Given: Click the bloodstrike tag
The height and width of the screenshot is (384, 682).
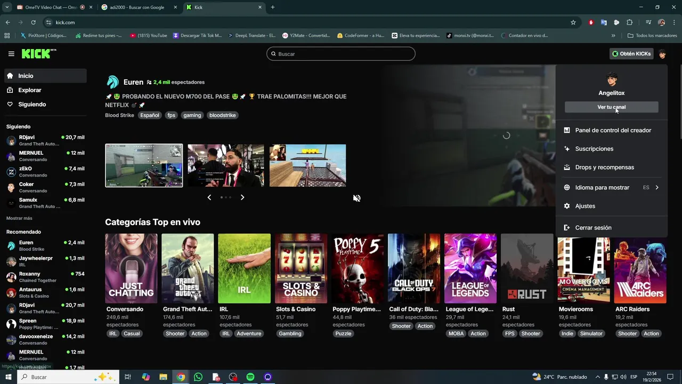Looking at the screenshot, I should (222, 115).
